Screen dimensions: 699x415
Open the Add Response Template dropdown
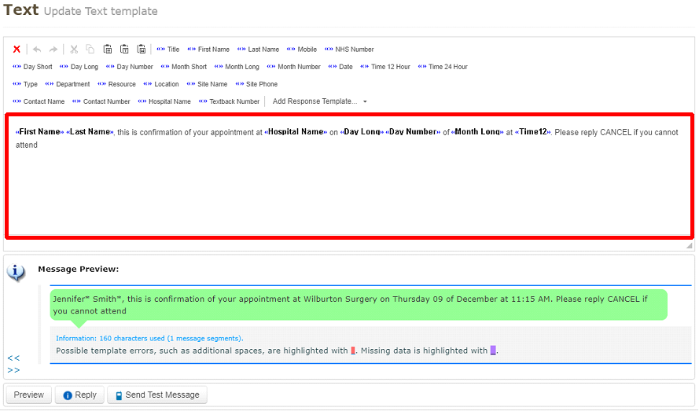[x=319, y=101]
